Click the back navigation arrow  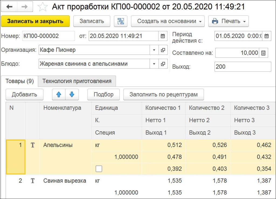[9, 7]
